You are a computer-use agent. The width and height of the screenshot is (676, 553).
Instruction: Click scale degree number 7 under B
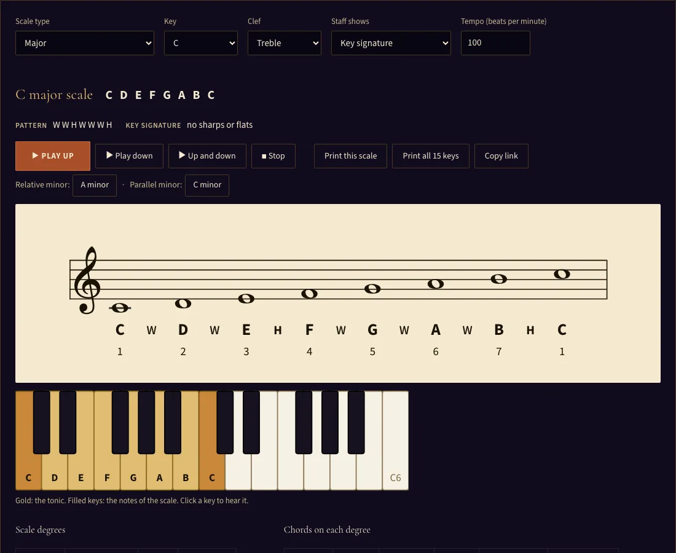(499, 351)
